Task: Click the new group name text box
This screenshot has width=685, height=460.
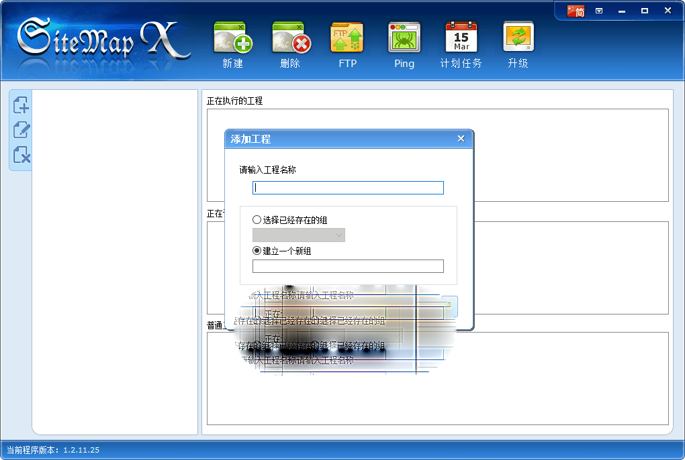Action: tap(348, 266)
